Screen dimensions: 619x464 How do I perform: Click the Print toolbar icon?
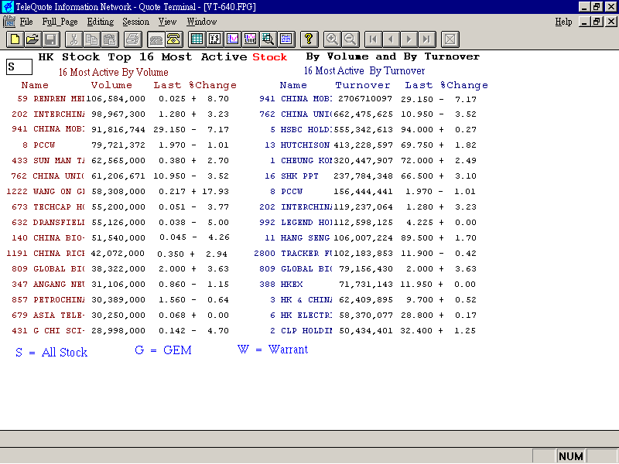(x=132, y=39)
